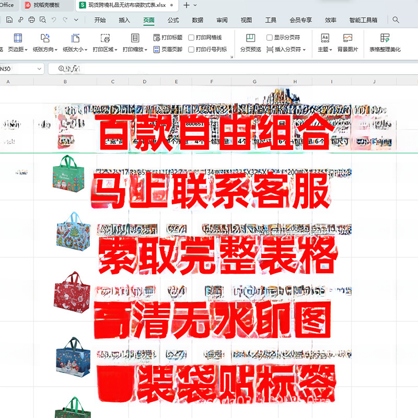Click the 打印区域 print area icon

105,39
